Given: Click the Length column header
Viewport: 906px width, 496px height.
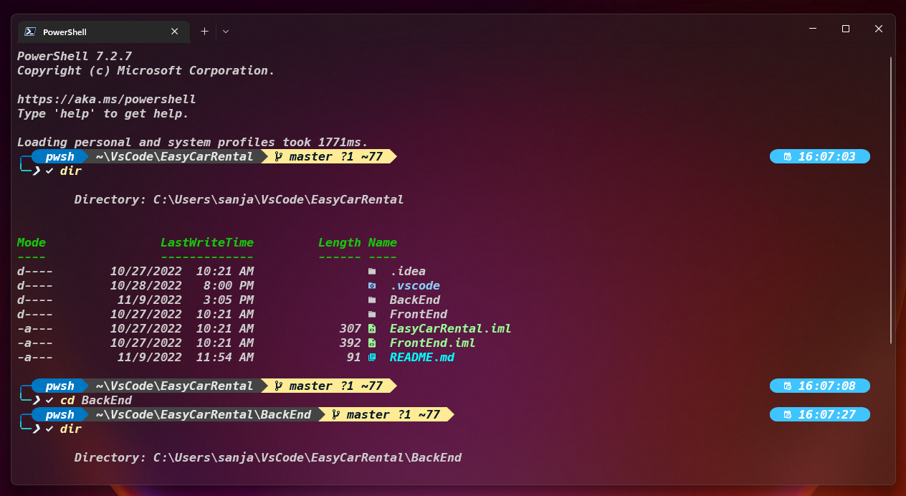Looking at the screenshot, I should [340, 242].
